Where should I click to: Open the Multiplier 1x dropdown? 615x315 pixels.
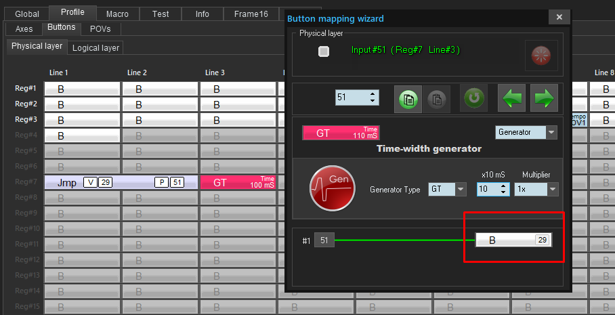point(553,190)
